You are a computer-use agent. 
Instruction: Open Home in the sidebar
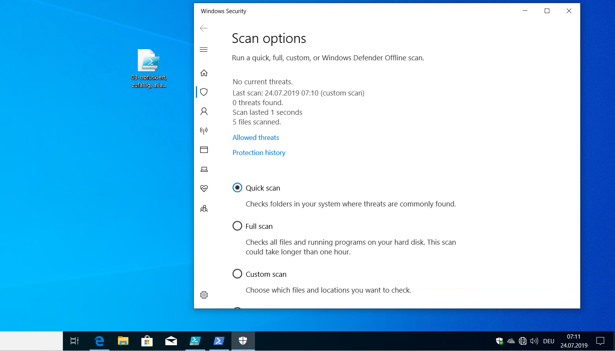(204, 73)
